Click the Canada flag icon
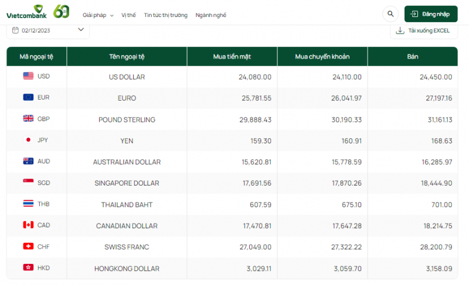The height and width of the screenshot is (285, 469). click(x=28, y=225)
